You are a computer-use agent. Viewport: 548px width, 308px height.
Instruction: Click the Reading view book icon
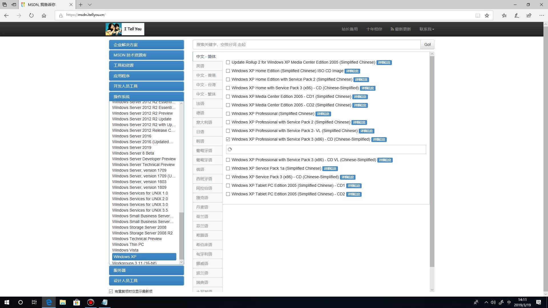click(x=478, y=15)
